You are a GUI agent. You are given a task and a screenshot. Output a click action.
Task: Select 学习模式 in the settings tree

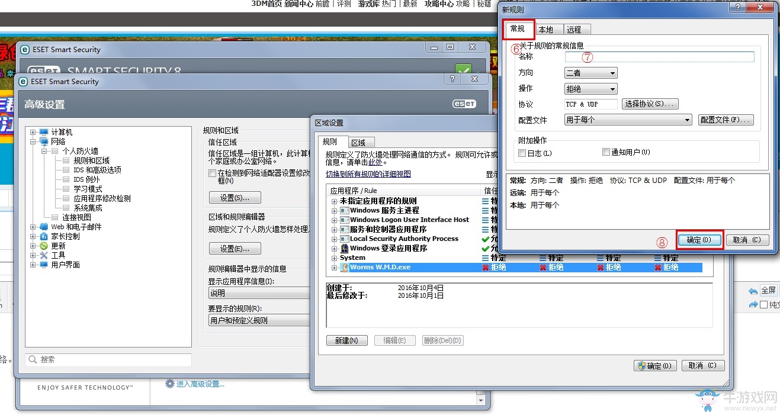(88, 189)
